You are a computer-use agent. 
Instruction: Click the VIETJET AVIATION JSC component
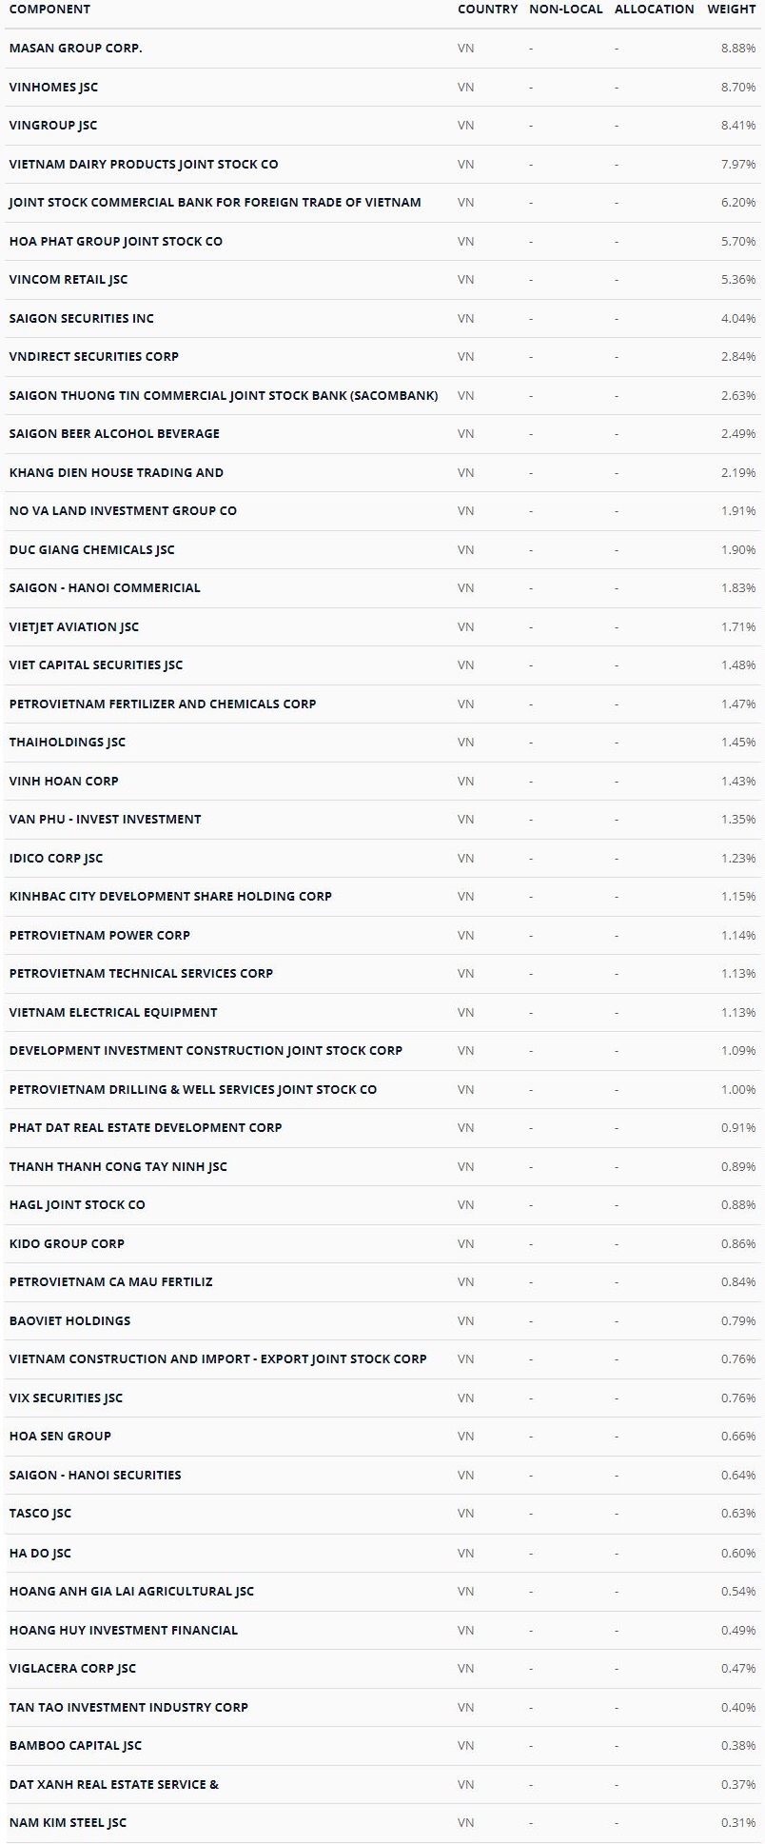73,627
